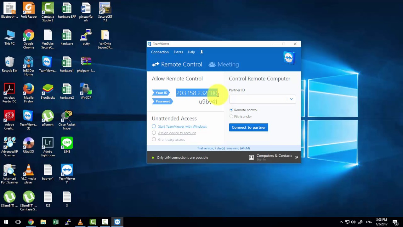Image resolution: width=403 pixels, height=227 pixels.
Task: Select the Camtasia Studio 8 desktop icon
Action: [x=48, y=12]
